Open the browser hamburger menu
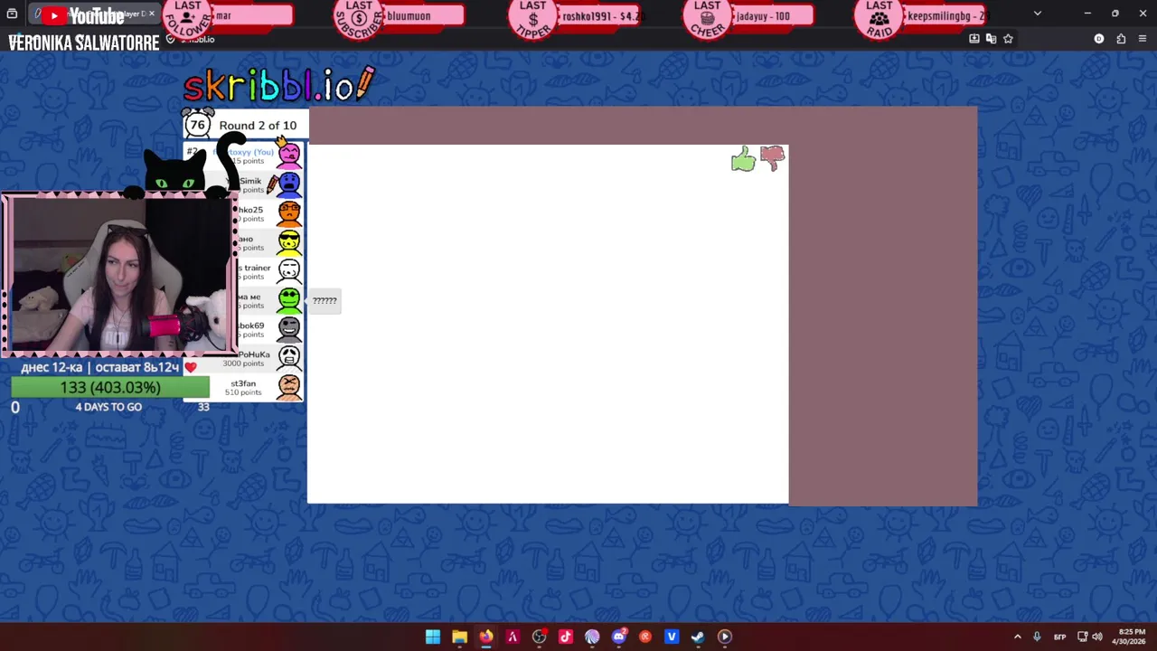1157x651 pixels. point(1143,39)
